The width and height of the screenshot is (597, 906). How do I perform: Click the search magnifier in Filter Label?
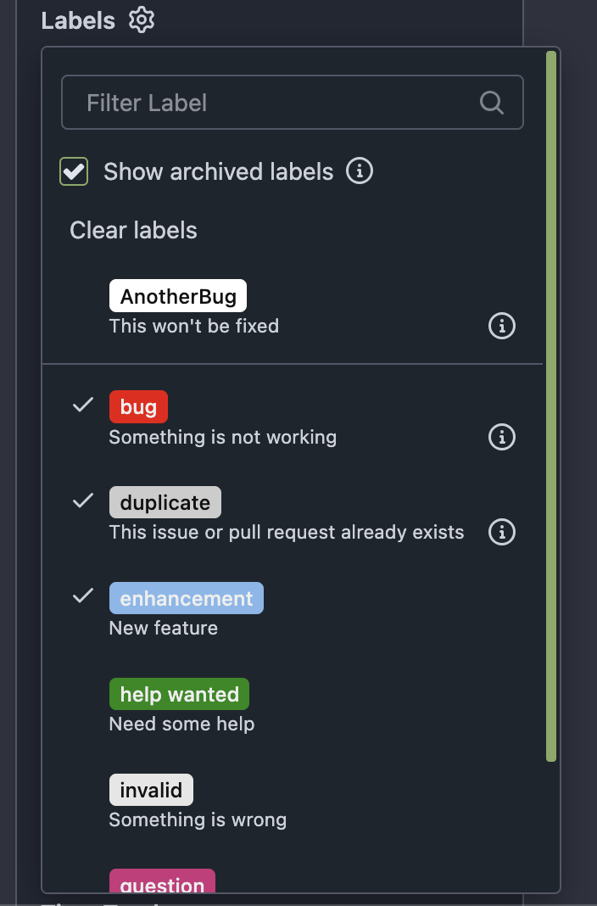(x=492, y=103)
